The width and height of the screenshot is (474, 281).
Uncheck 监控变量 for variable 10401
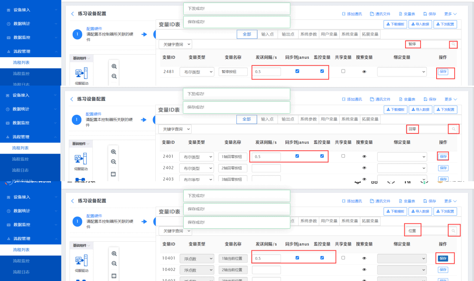coord(322,257)
